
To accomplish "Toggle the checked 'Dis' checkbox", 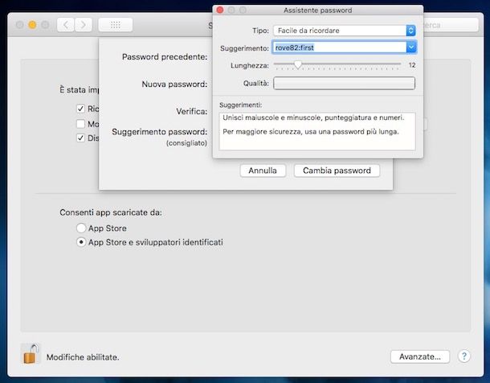I will click(x=80, y=138).
